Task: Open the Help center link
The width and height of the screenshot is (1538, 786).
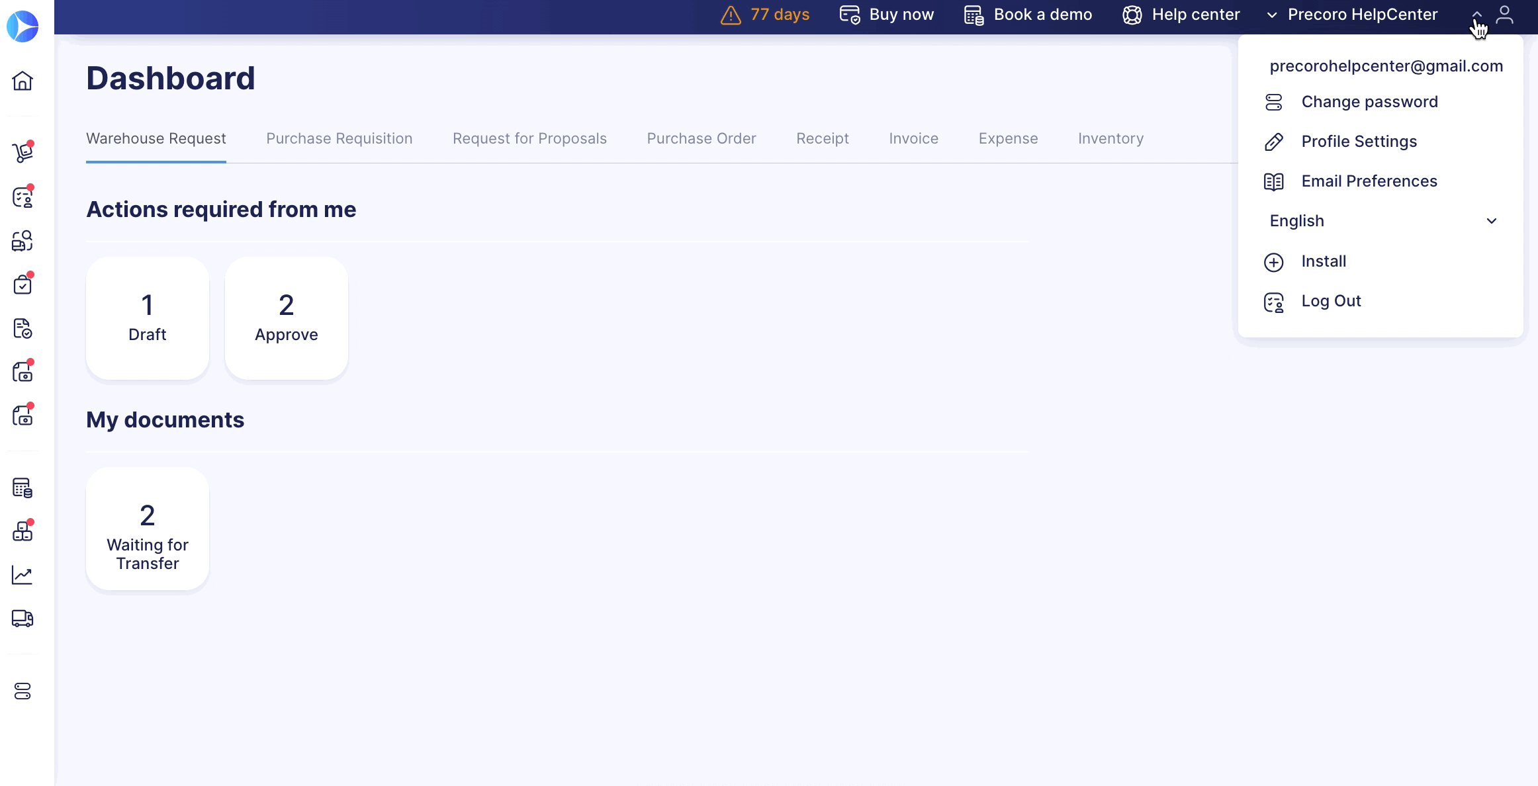Action: 1196,15
